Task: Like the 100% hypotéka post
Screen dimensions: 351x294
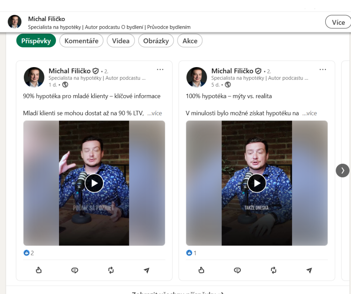Action: 202,270
